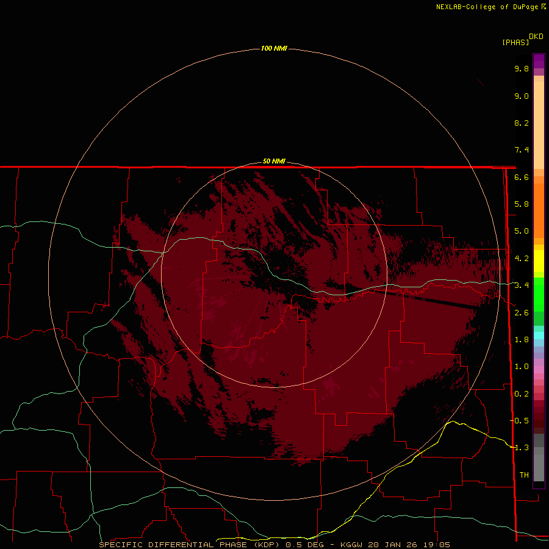Screen dimensions: 549x549
Task: Click the 4.2 value on color scale
Action: pos(522,259)
